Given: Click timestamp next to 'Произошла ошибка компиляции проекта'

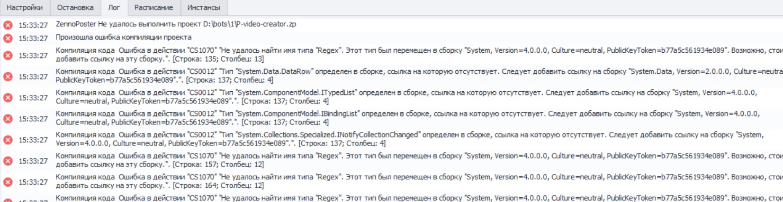Looking at the screenshot, I should pyautogui.click(x=33, y=38).
